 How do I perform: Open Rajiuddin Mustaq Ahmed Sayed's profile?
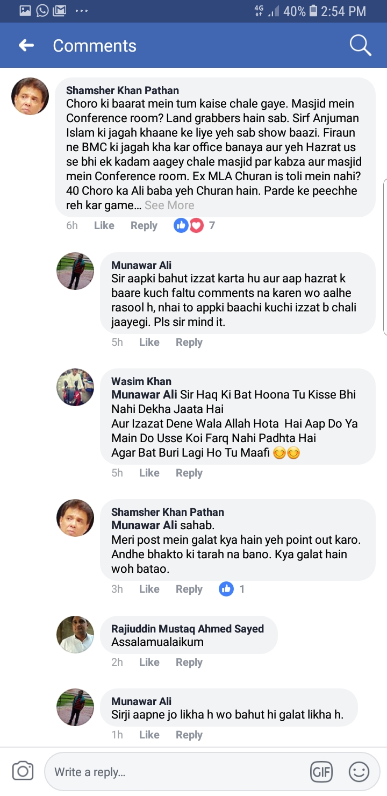pos(187,629)
